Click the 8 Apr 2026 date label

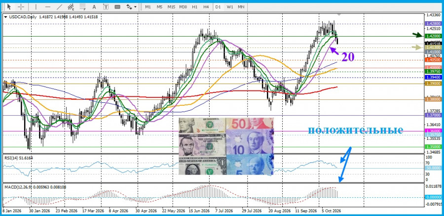click(x=118, y=211)
